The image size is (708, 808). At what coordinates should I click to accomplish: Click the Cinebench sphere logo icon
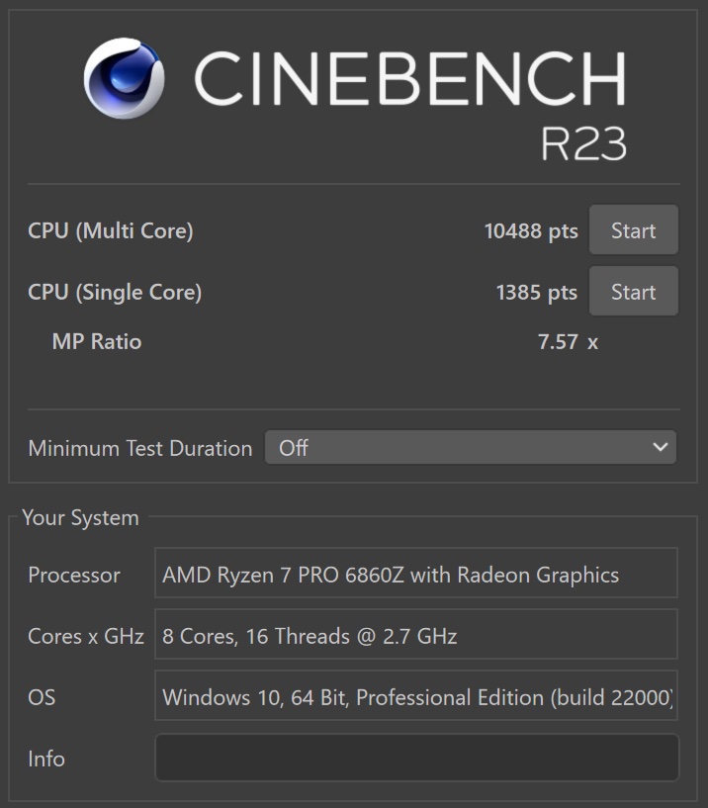125,78
